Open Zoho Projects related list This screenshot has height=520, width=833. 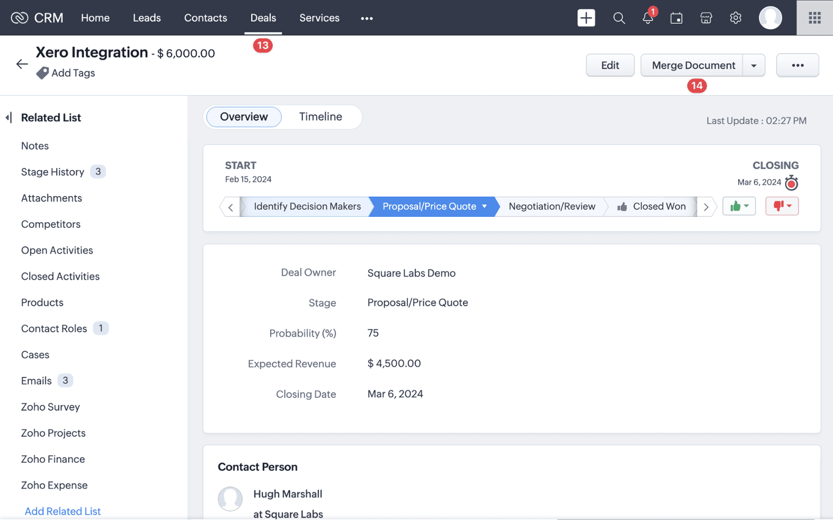(53, 433)
